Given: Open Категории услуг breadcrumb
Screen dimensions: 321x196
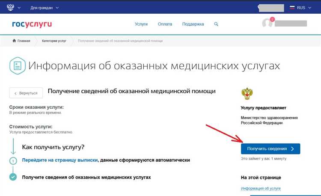Looking at the screenshot, I should point(54,41).
